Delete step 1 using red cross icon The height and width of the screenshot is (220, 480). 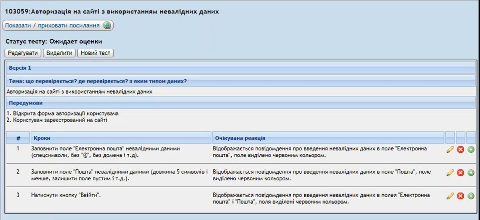461,149
